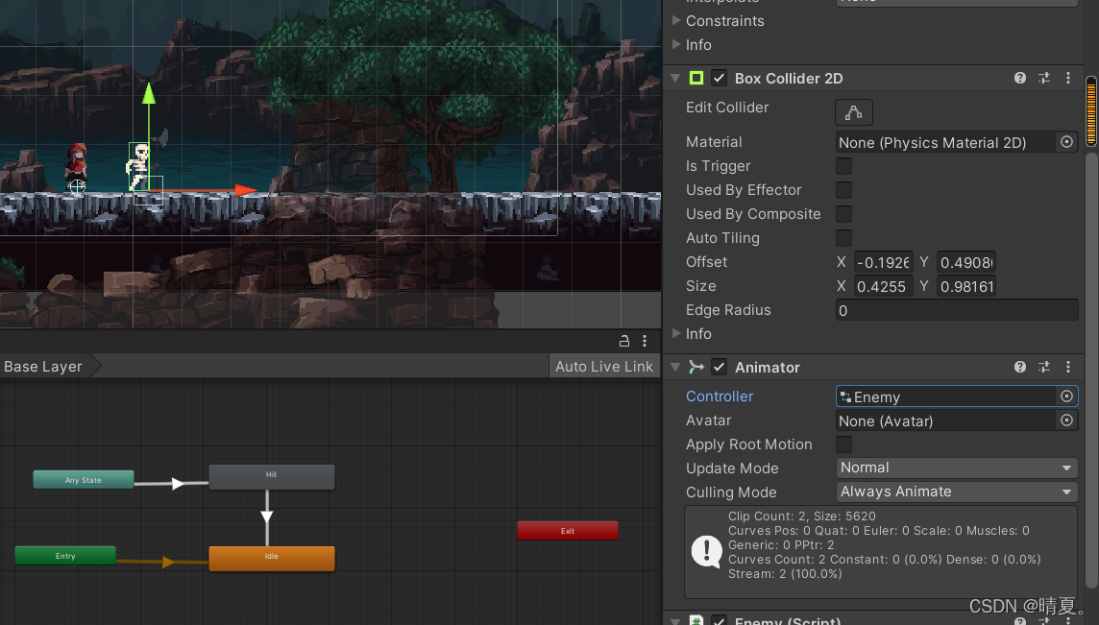Click the Controller property label
The image size is (1099, 625).
click(x=720, y=396)
